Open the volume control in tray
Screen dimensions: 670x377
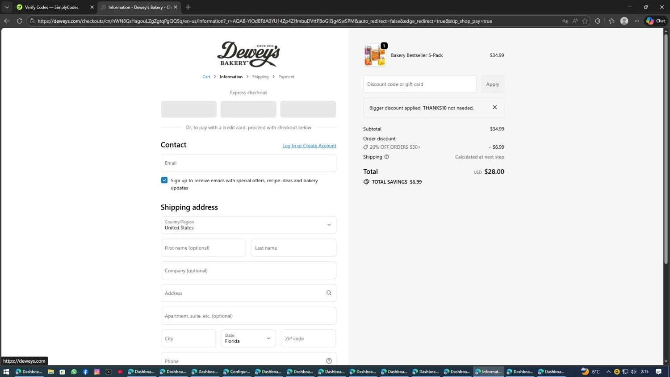[x=633, y=372]
